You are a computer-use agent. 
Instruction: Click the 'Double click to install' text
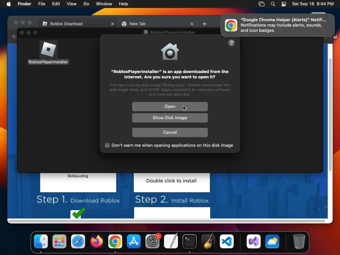[171, 181]
